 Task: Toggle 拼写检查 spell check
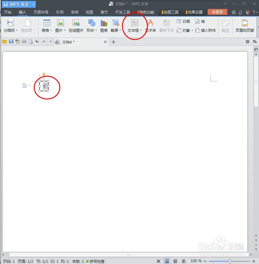click(95, 261)
